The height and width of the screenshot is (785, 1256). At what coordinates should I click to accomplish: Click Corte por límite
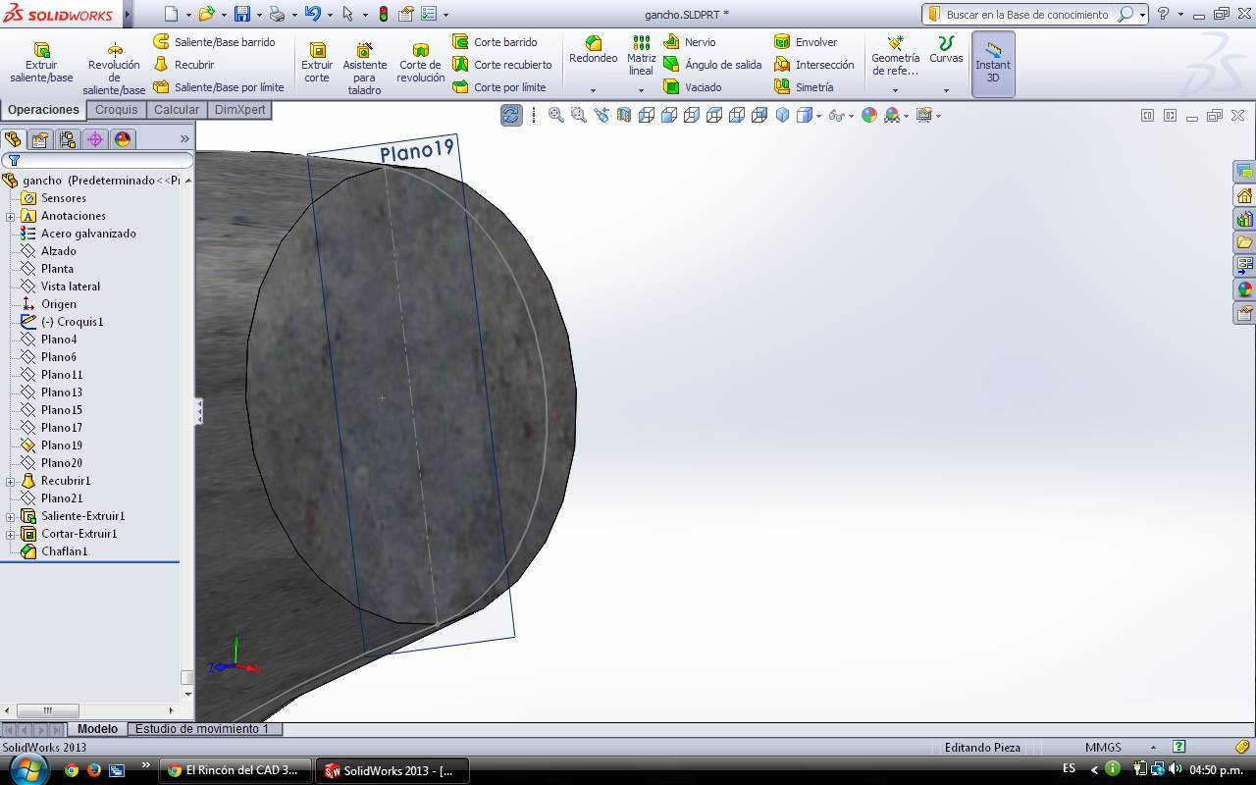tap(498, 87)
